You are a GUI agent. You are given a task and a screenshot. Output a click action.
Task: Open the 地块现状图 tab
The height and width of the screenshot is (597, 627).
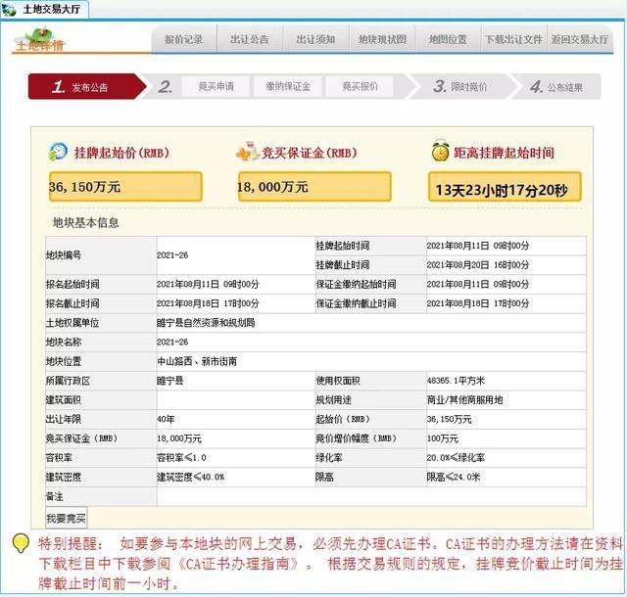pos(382,39)
